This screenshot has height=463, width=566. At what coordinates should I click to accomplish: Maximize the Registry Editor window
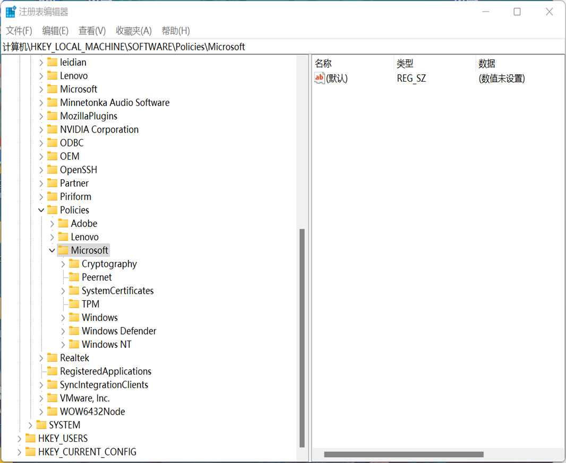517,12
